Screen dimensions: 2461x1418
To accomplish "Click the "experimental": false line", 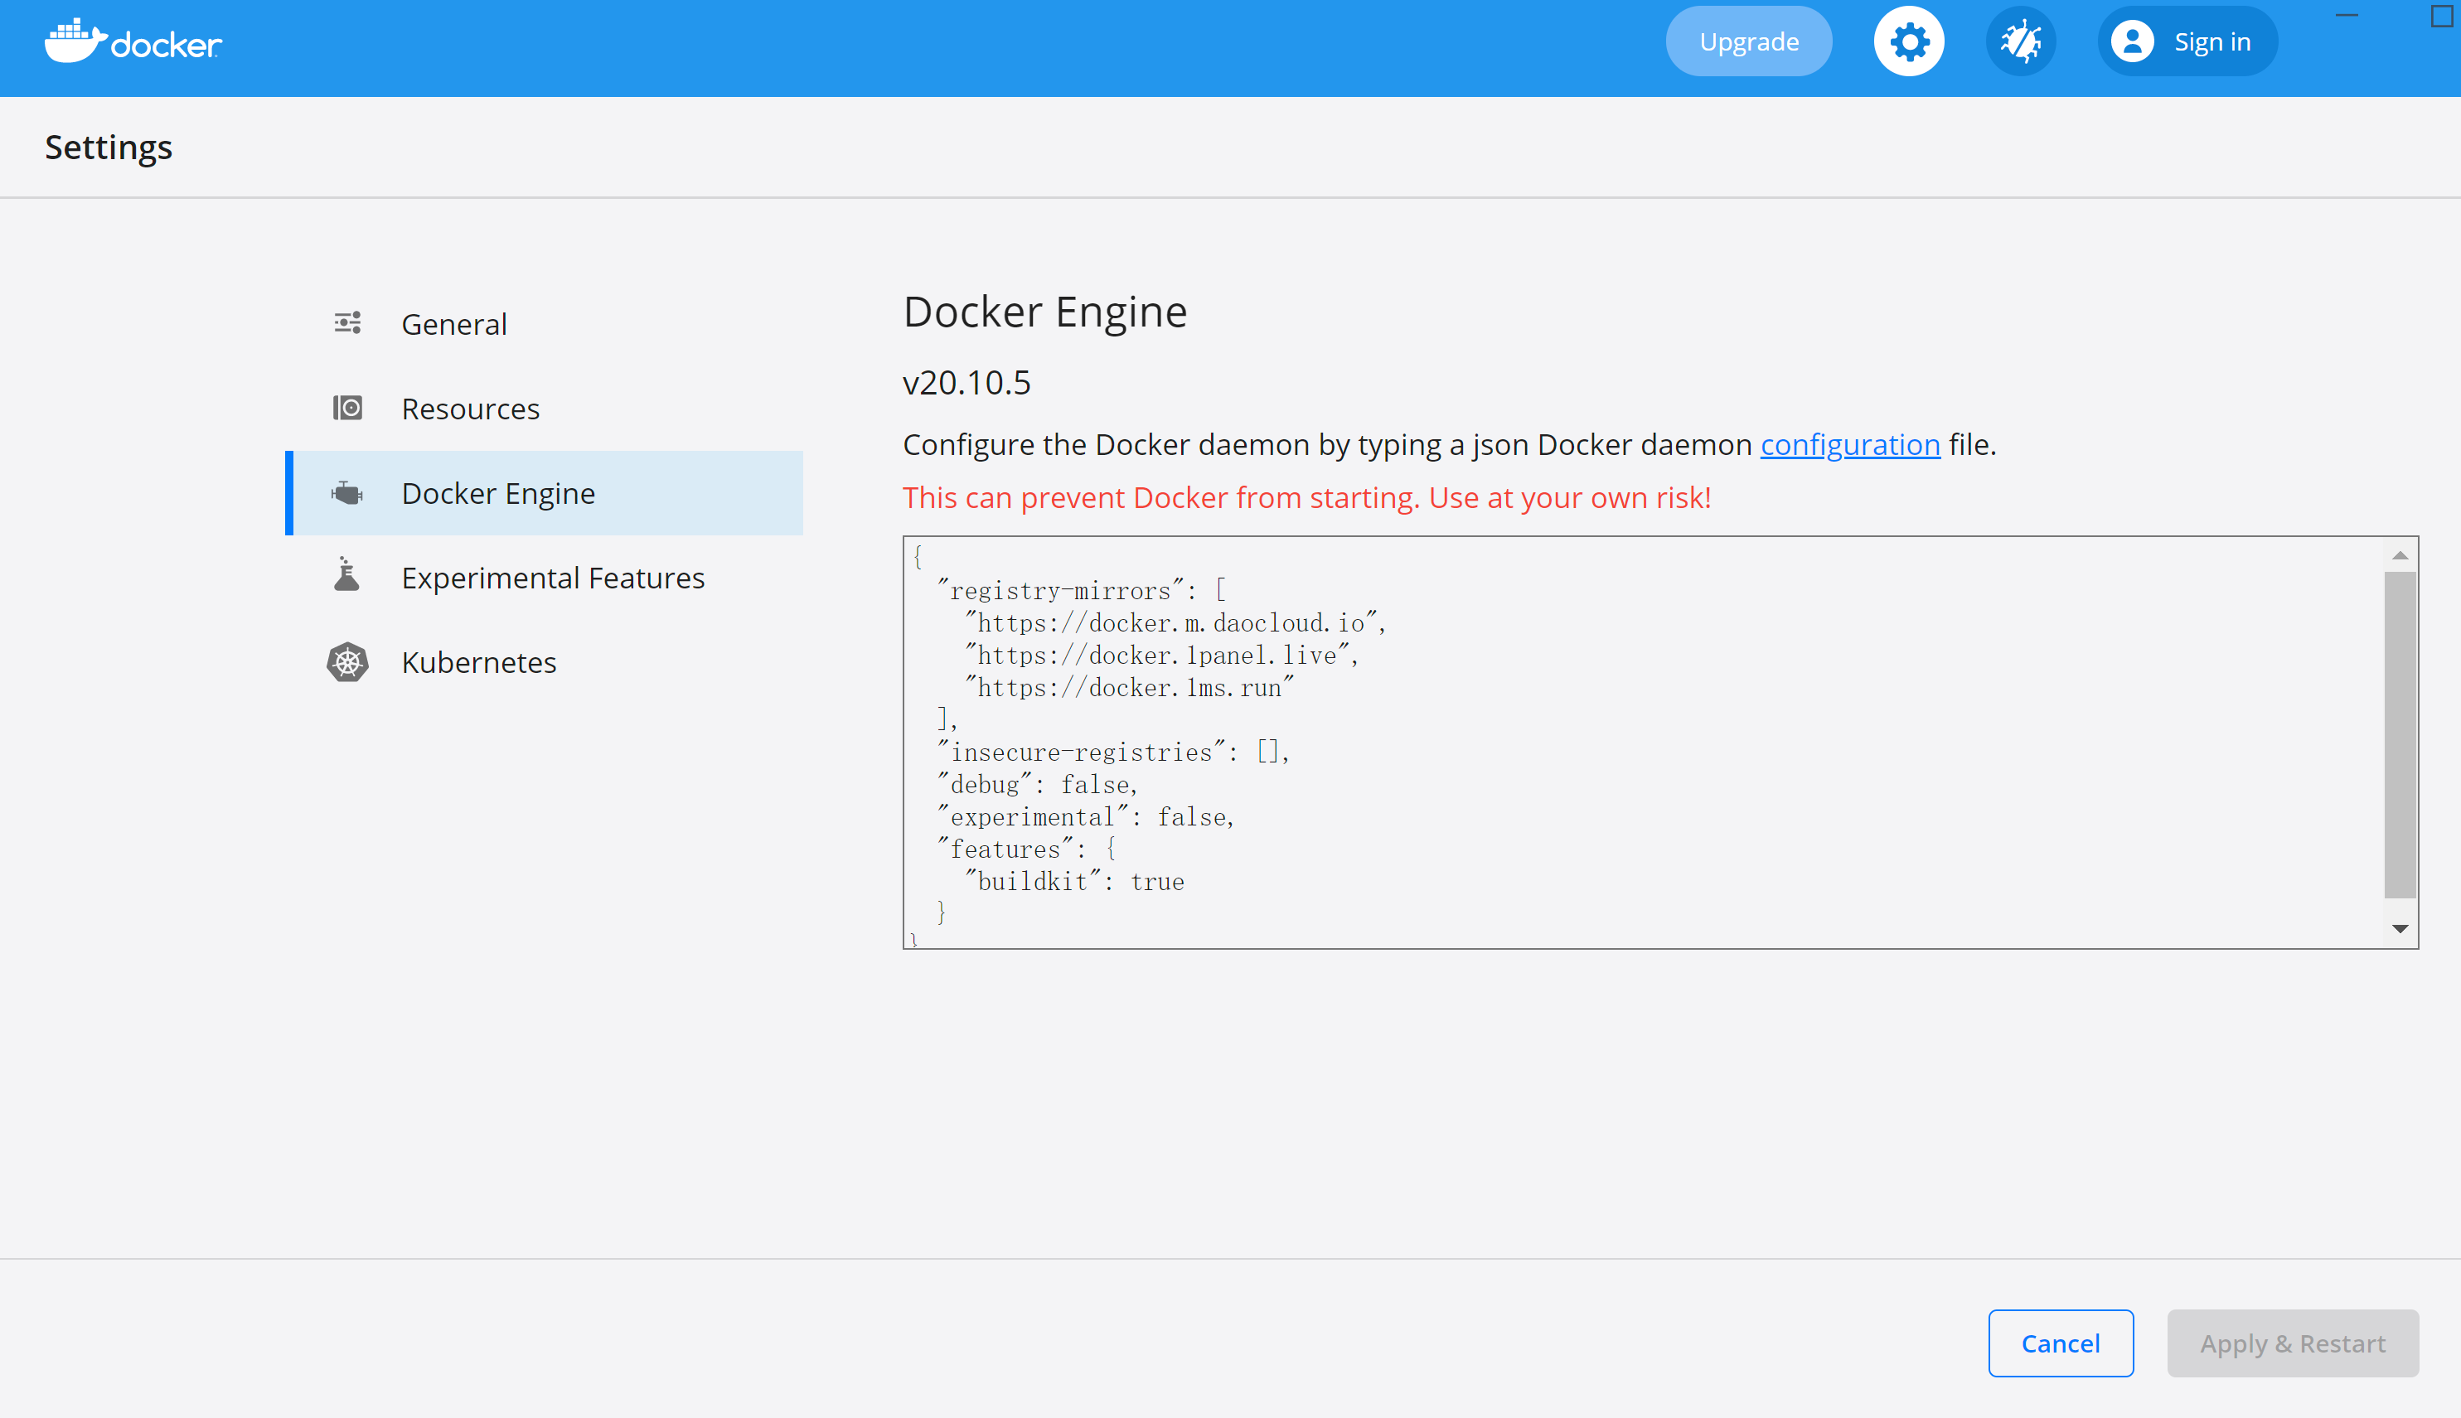I will pyautogui.click(x=1086, y=816).
